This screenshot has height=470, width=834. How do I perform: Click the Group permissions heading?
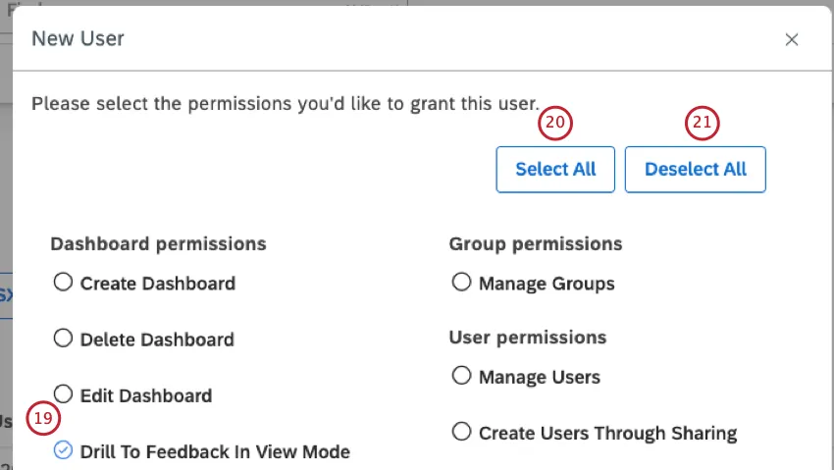(x=536, y=243)
